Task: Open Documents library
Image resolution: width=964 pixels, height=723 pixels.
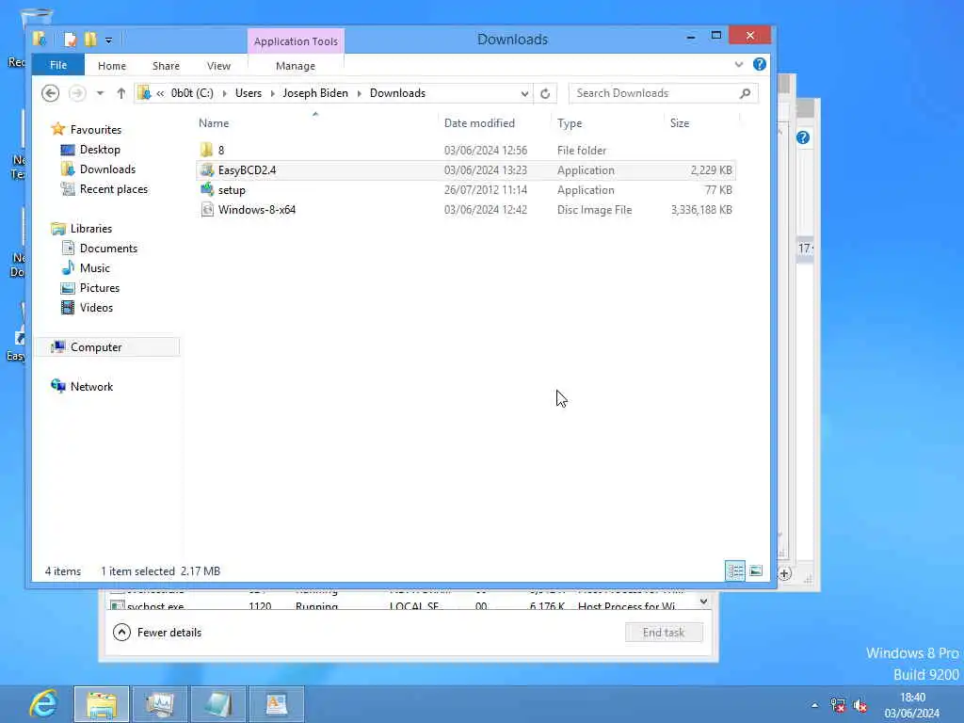Action: [x=108, y=249]
